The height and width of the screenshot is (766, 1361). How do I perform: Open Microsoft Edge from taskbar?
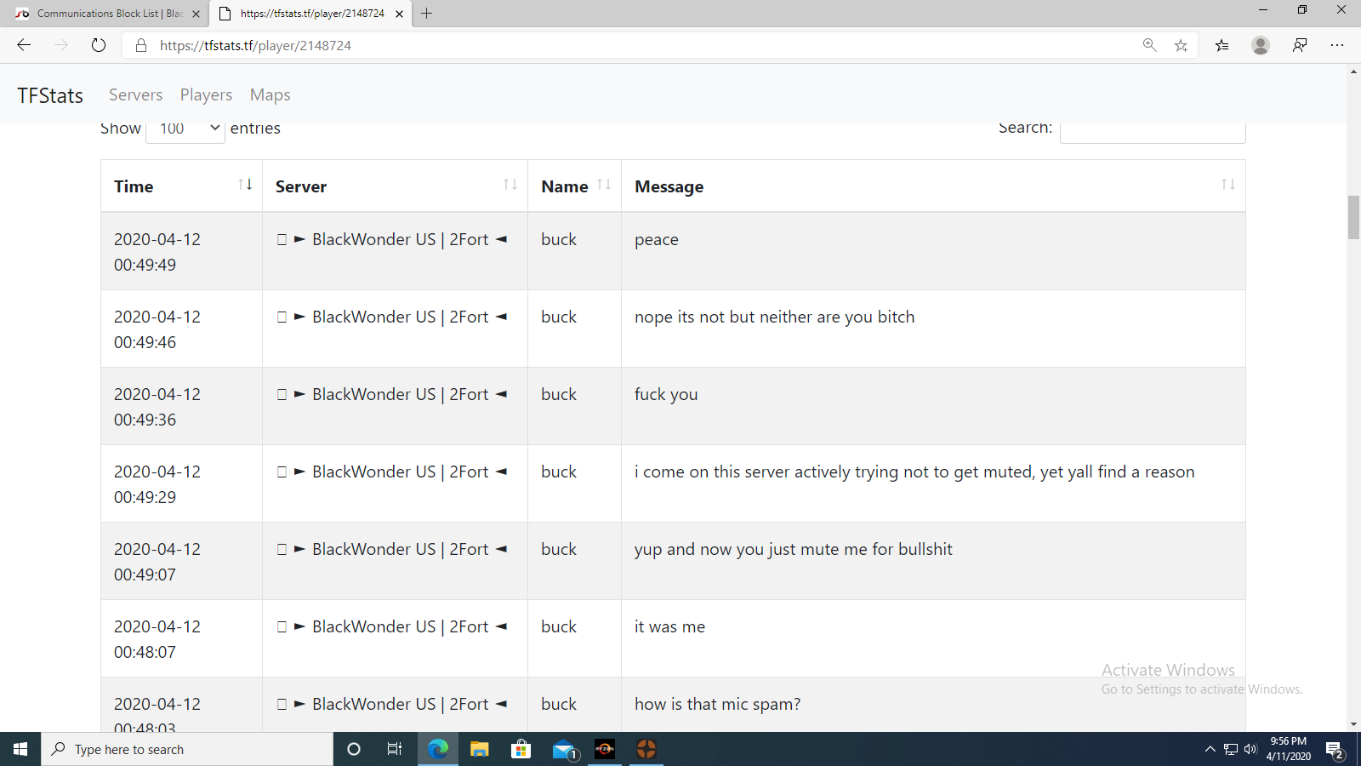click(x=438, y=749)
